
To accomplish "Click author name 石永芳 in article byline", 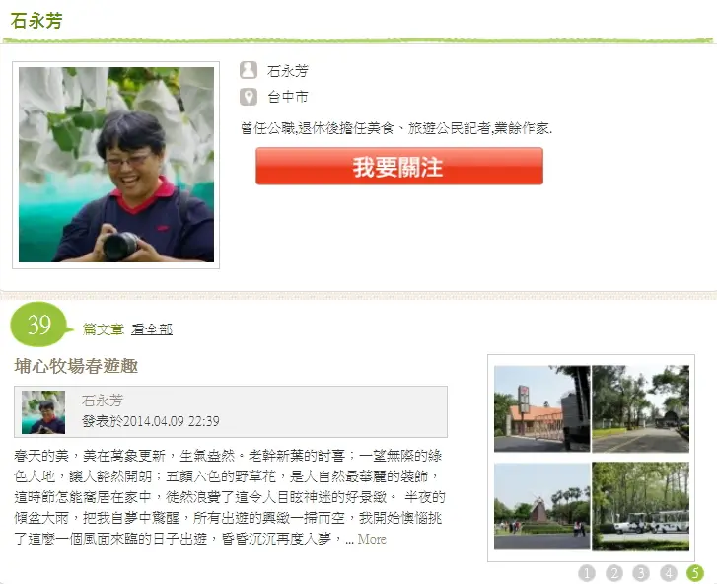I will (x=103, y=401).
